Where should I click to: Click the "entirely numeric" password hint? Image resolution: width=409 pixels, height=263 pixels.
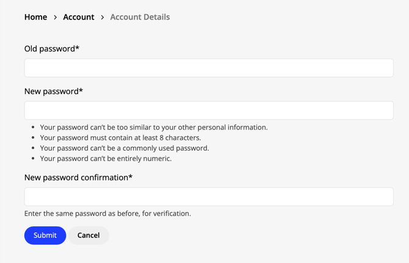(106, 159)
